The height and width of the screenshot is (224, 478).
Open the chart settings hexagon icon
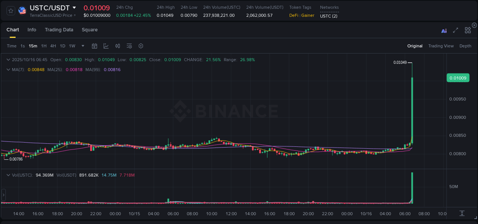141,46
